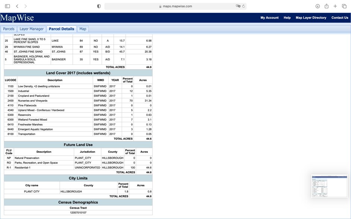The height and width of the screenshot is (219, 351).
Task: Open a new tab with plus icon
Action: 335,6
